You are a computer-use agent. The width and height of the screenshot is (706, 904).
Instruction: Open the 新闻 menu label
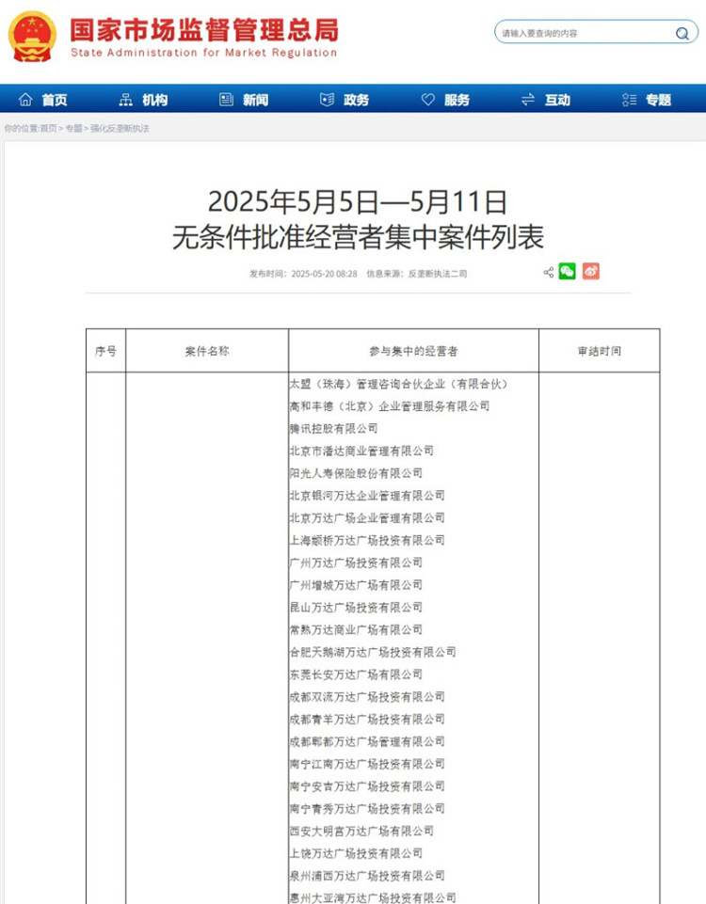pos(255,101)
